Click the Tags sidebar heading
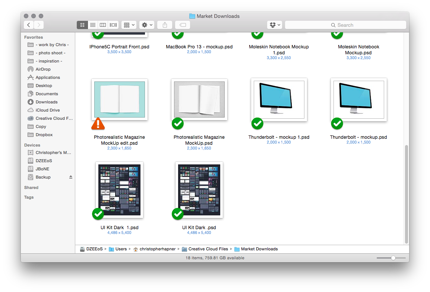The height and width of the screenshot is (292, 430). pos(29,197)
